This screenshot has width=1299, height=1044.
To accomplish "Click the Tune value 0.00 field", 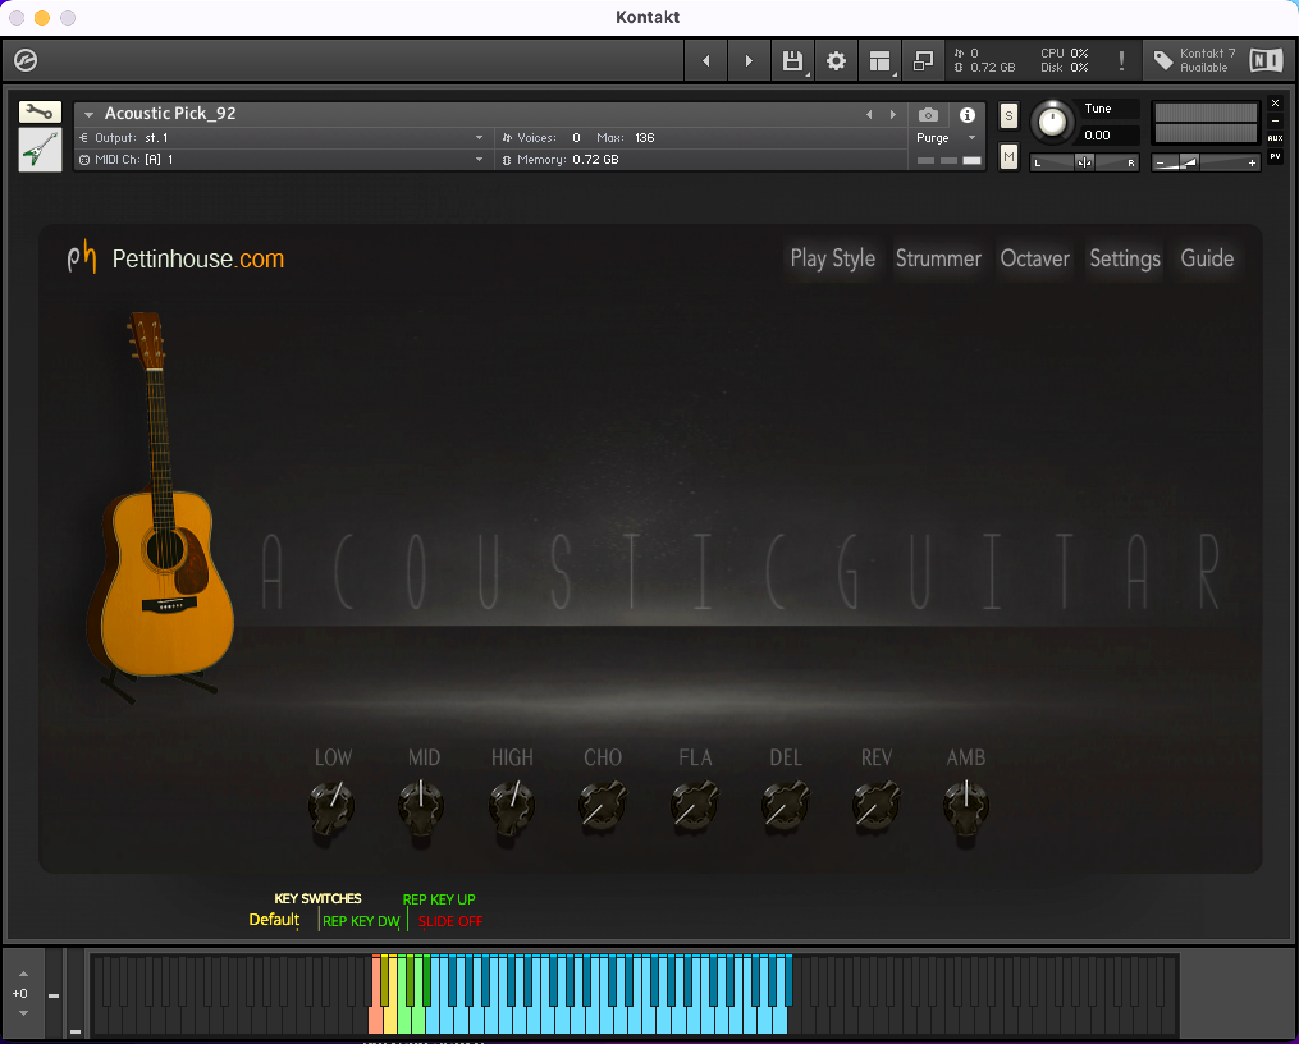I will click(x=1110, y=135).
